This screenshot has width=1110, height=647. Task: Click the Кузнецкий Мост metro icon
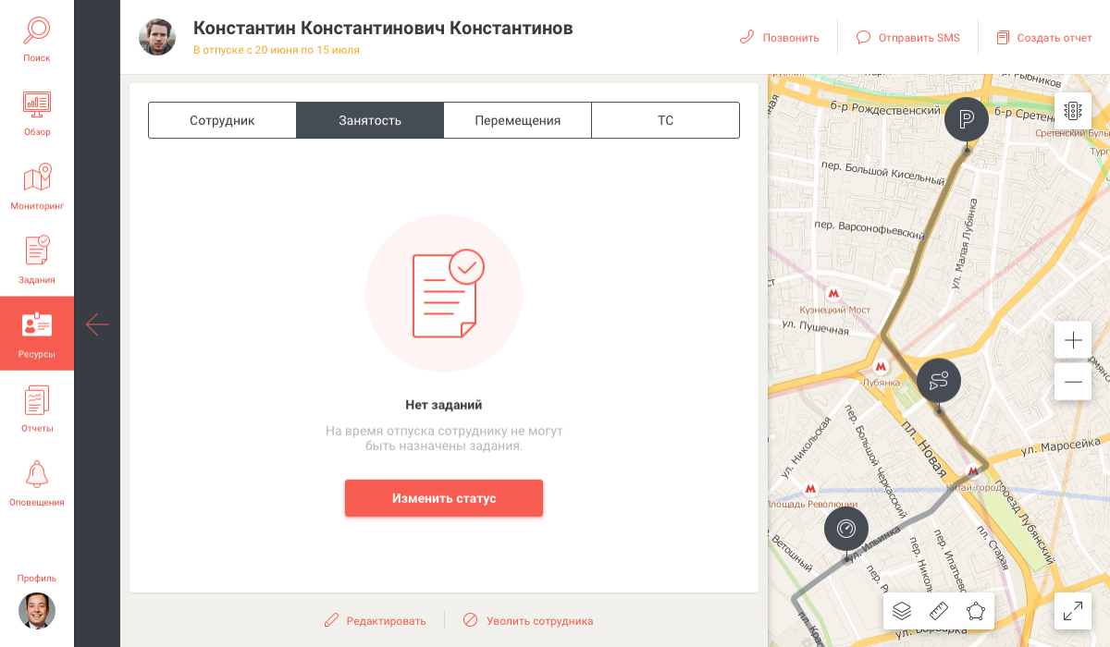click(833, 293)
